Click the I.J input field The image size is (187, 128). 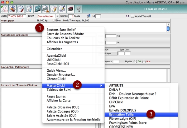[x=98, y=16]
